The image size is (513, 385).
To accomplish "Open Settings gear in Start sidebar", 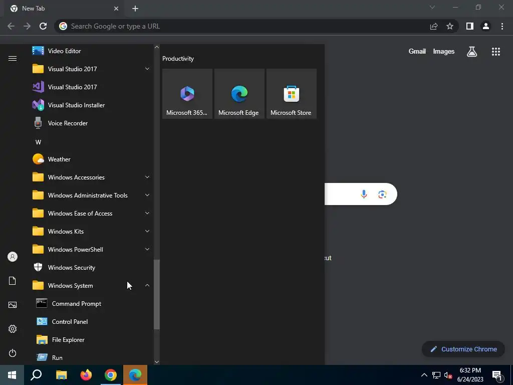I will (x=13, y=329).
